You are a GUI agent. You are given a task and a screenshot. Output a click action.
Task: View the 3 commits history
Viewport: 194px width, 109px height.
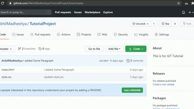[135, 61]
